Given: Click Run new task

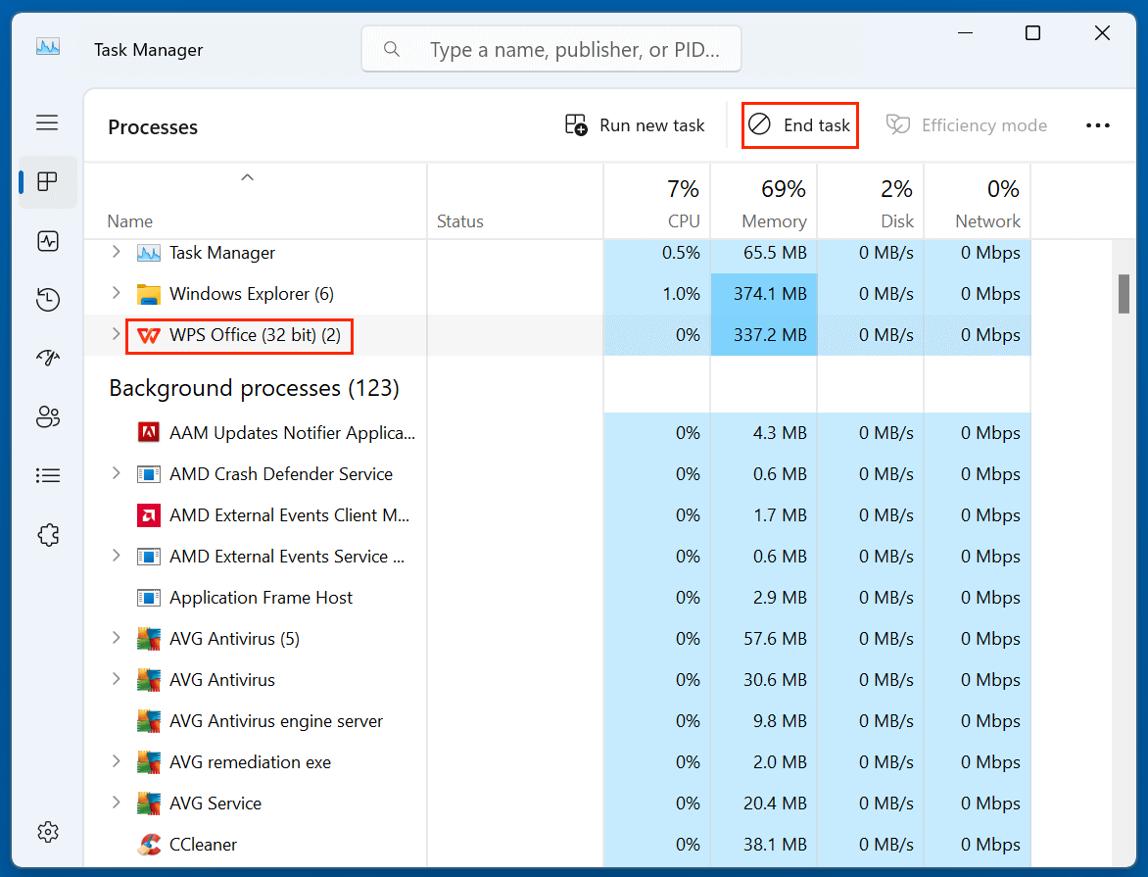Looking at the screenshot, I should tap(634, 124).
